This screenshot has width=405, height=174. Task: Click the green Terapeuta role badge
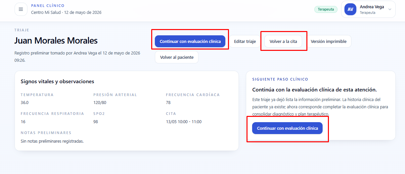(326, 9)
